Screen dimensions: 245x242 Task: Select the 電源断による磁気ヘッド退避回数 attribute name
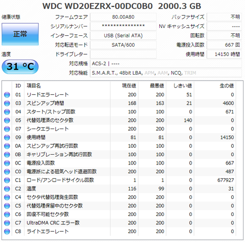click(x=62, y=172)
